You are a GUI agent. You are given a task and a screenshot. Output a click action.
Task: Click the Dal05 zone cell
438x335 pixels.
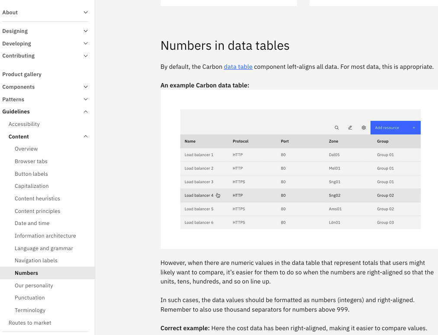click(335, 155)
